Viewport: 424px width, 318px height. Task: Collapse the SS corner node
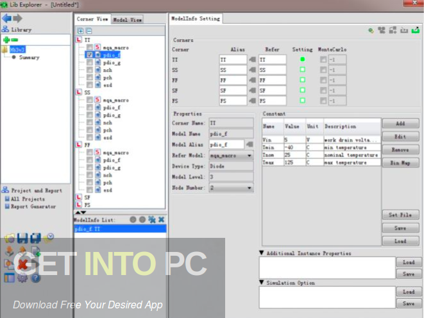coord(78,92)
